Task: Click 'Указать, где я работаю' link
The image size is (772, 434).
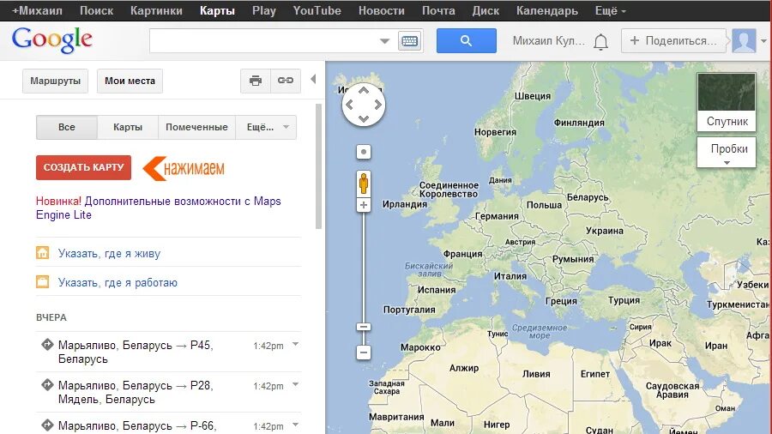Action: [118, 282]
